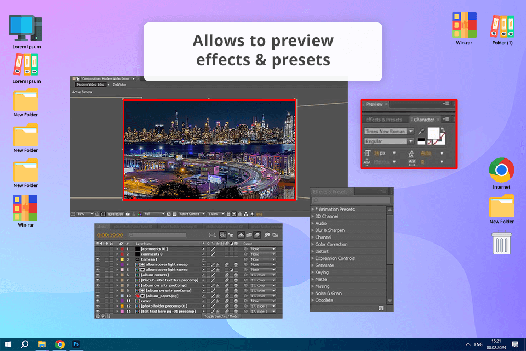
Task: Click the frame blending icon in timeline toolbar
Action: (249, 235)
